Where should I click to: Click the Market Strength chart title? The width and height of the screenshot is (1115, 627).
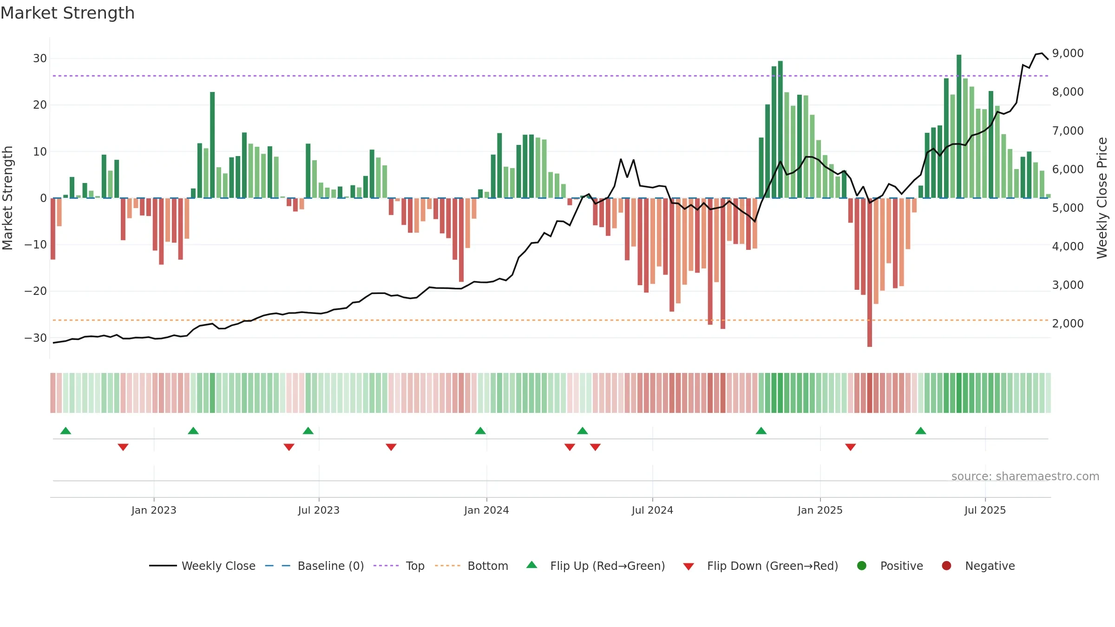pyautogui.click(x=67, y=13)
